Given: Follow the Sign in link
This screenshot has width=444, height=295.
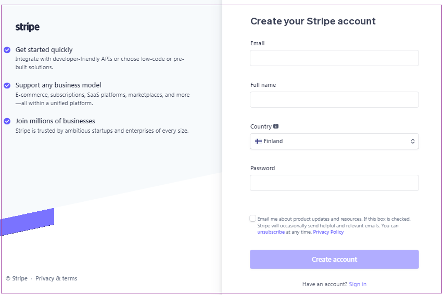Looking at the screenshot, I should pos(358,284).
